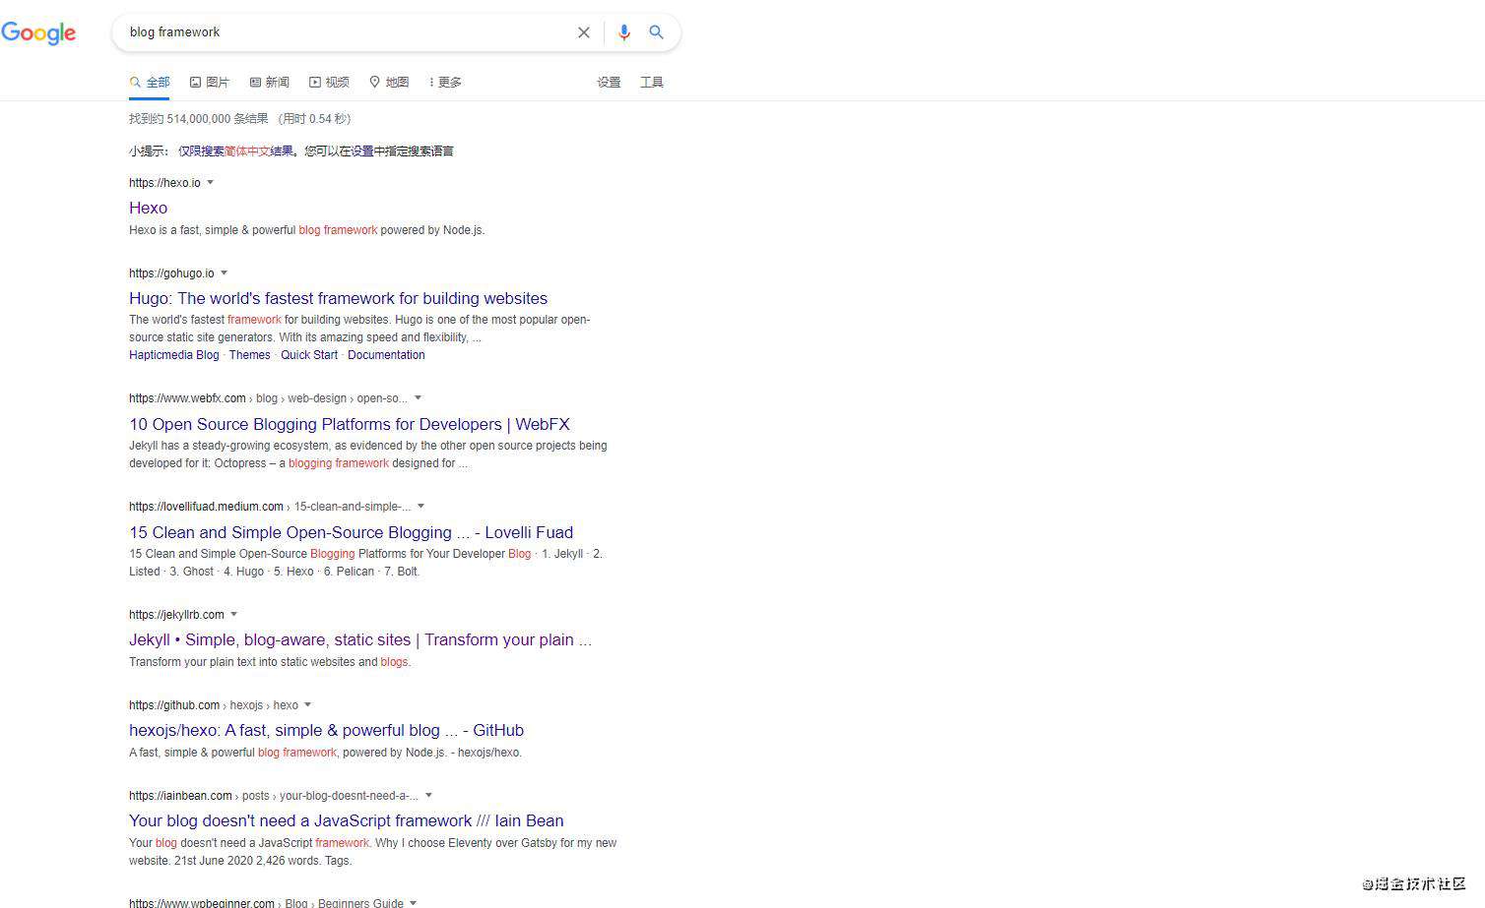Image resolution: width=1485 pixels, height=908 pixels.
Task: Expand dropdown arrow next to wpbeginner.com URL
Action: (x=413, y=901)
